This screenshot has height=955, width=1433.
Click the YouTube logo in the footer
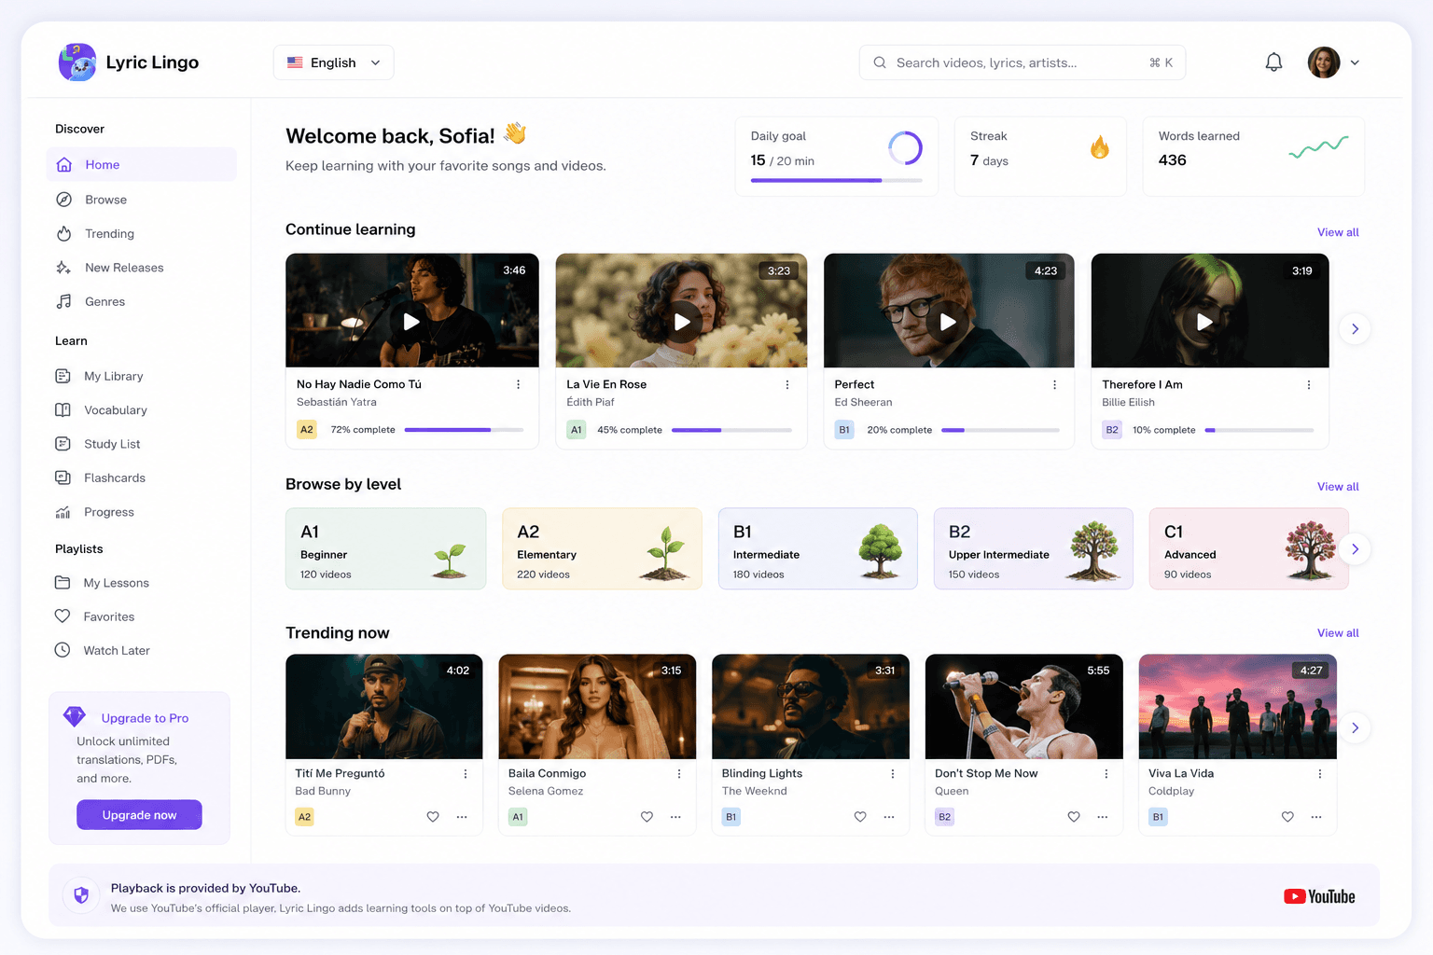1319,896
